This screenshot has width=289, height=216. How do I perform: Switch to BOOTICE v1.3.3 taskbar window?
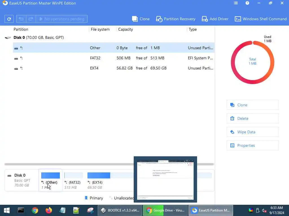[120, 210]
